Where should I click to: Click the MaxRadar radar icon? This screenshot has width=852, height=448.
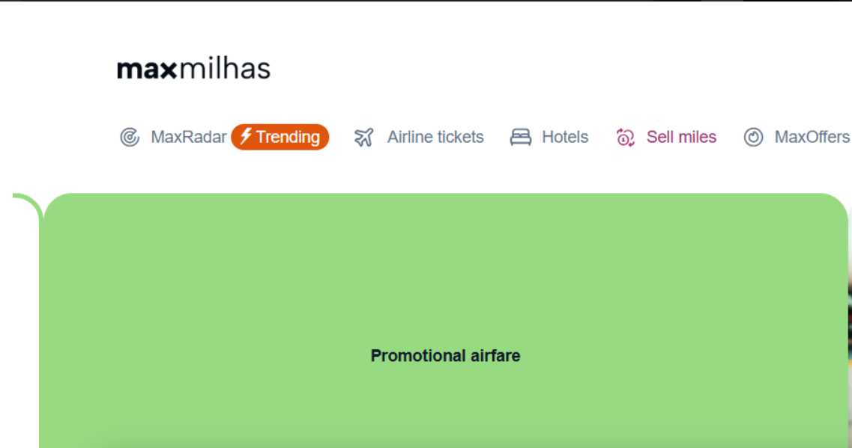(x=130, y=137)
